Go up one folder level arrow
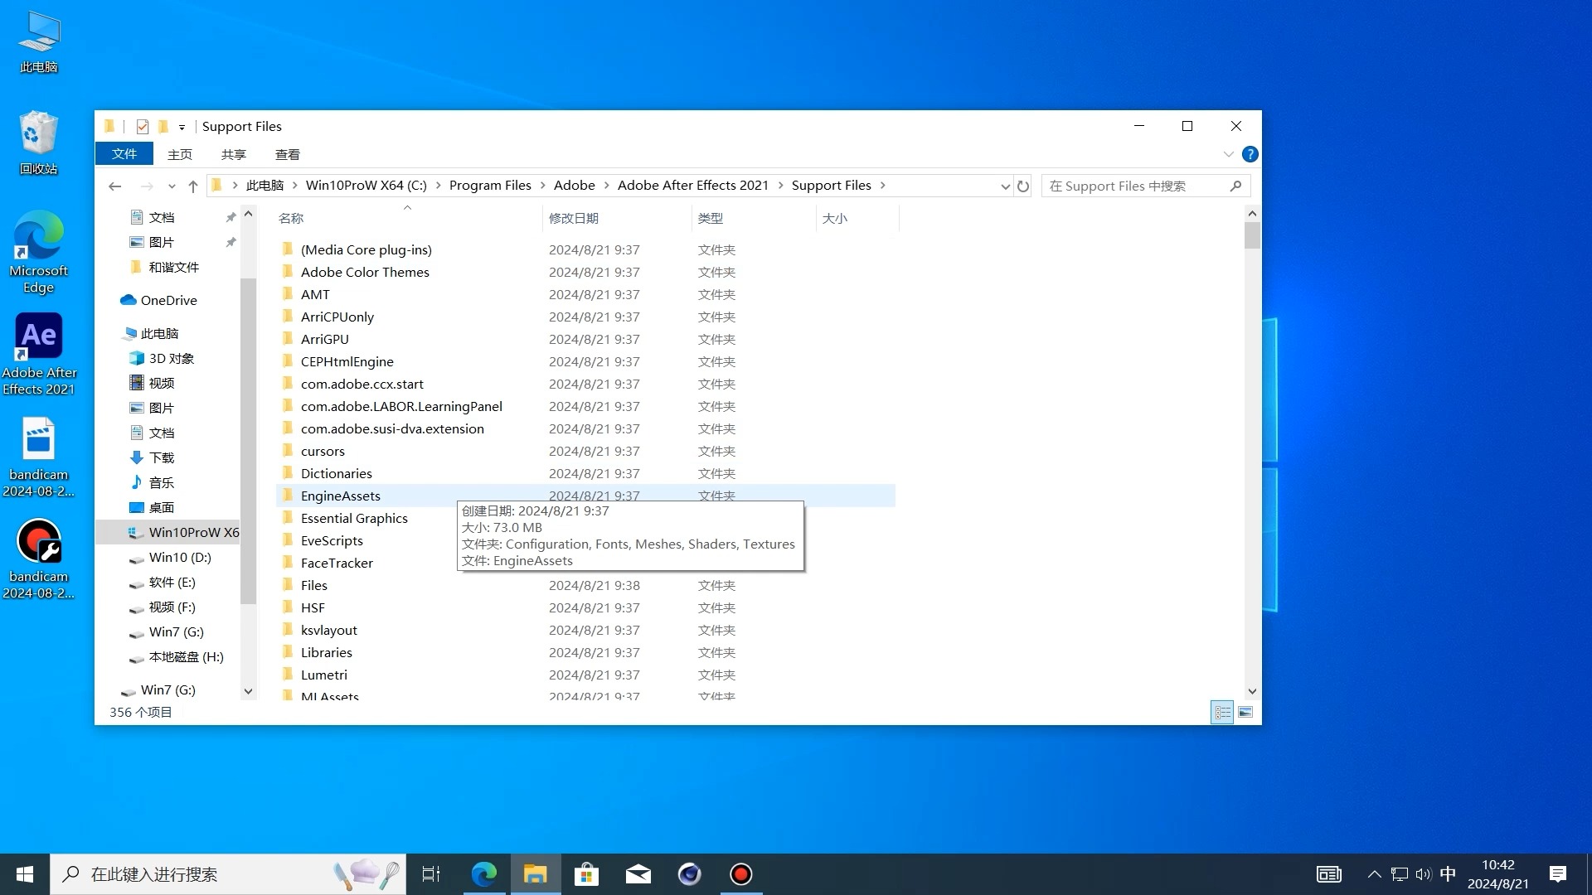 [x=193, y=186]
